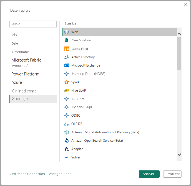Pick the R-Skript text entry
The height and width of the screenshot is (186, 191).
click(78, 99)
